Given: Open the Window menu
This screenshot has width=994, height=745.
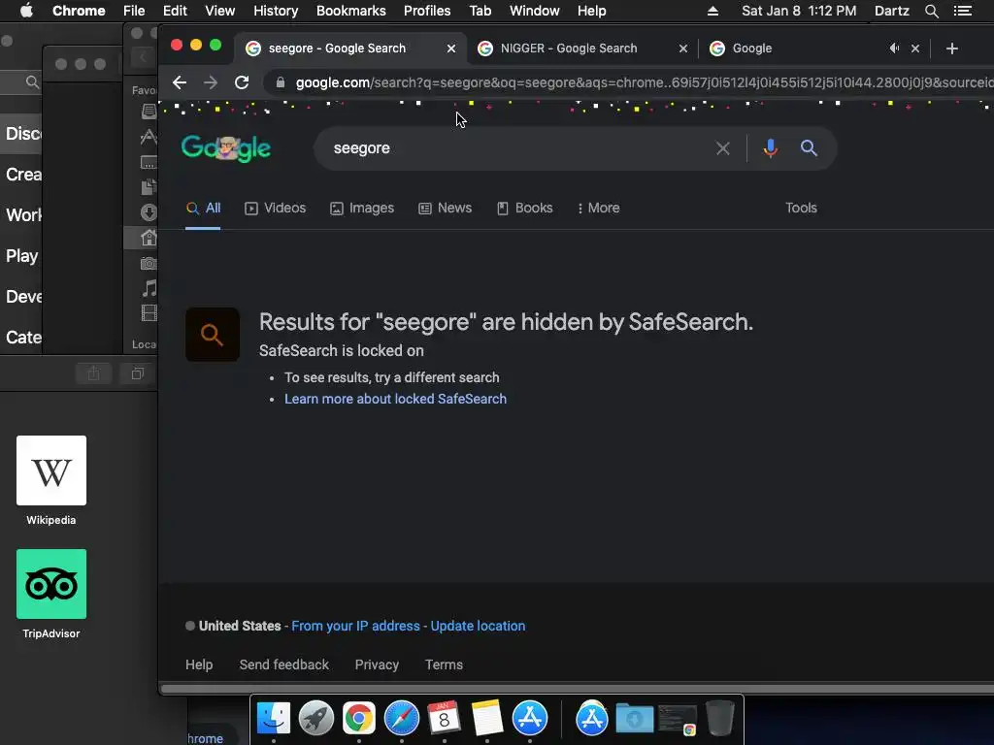Looking at the screenshot, I should point(534,11).
